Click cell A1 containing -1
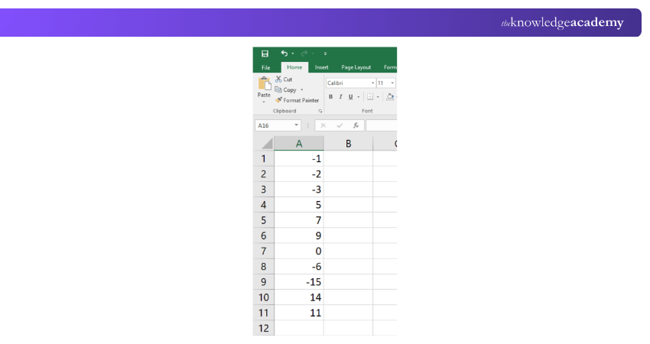 [x=299, y=159]
